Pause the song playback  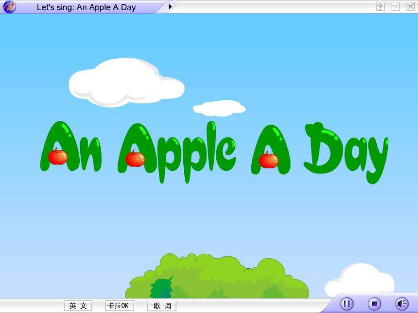[347, 304]
